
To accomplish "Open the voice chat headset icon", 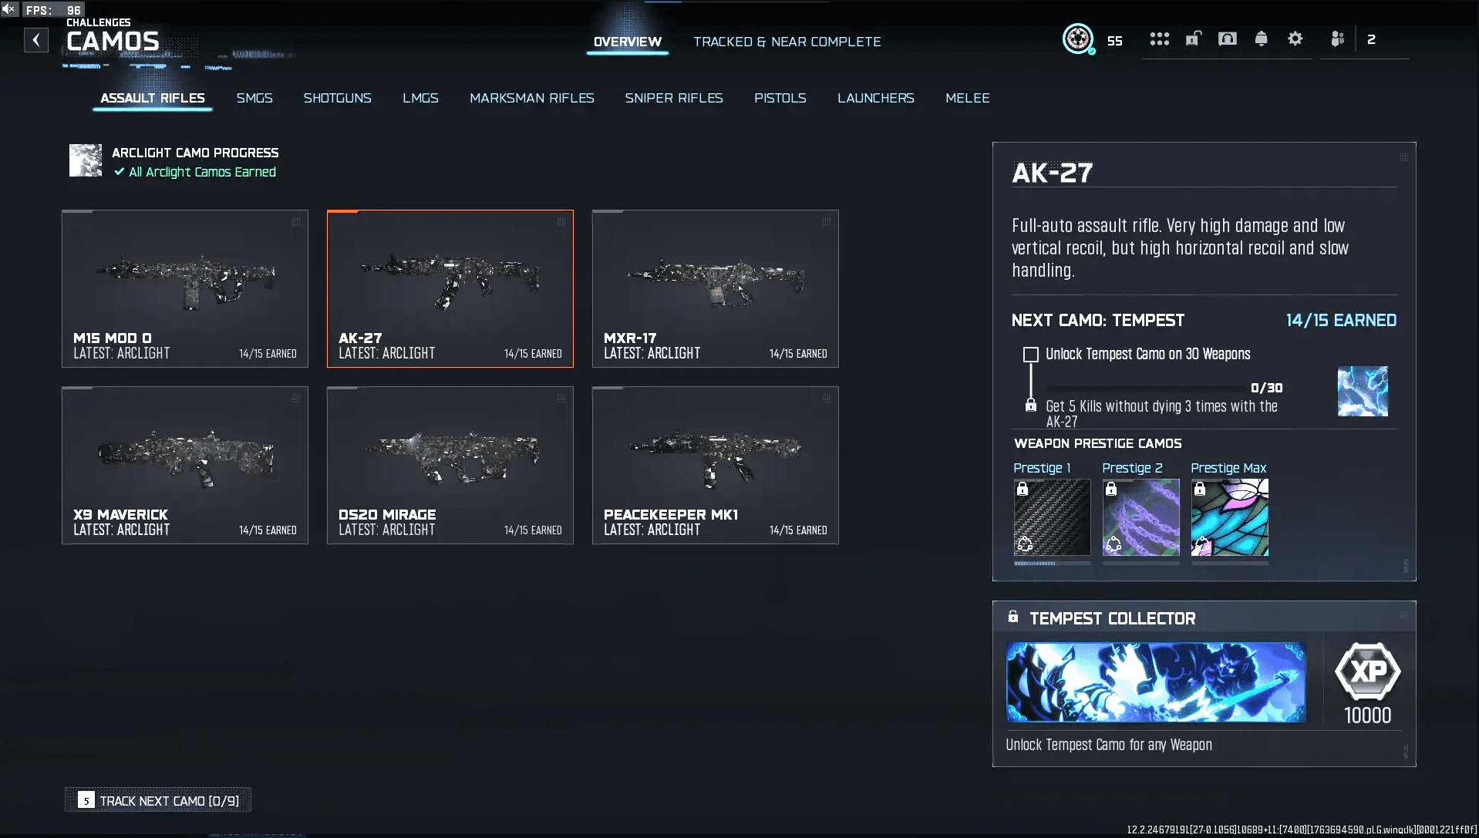I will tap(1227, 39).
